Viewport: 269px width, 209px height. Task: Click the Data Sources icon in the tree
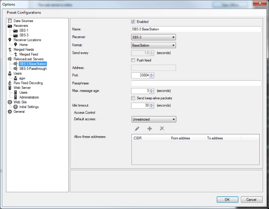10,21
